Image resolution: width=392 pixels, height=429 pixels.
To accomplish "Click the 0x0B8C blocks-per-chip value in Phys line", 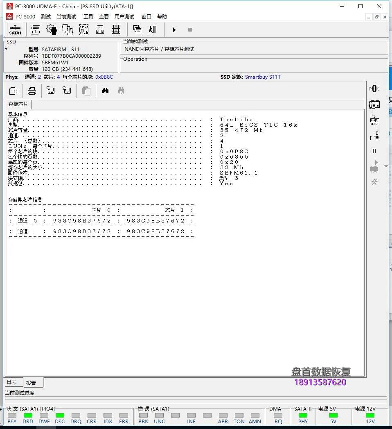I will click(104, 77).
